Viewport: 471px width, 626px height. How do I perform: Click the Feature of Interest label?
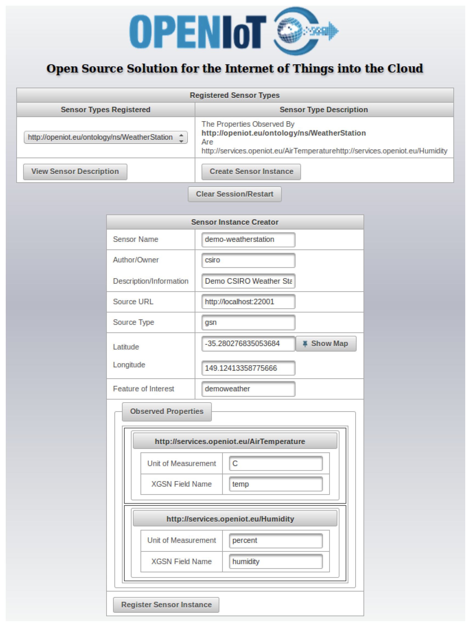click(143, 389)
